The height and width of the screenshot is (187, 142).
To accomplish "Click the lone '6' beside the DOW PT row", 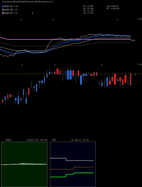I will 32,13.
